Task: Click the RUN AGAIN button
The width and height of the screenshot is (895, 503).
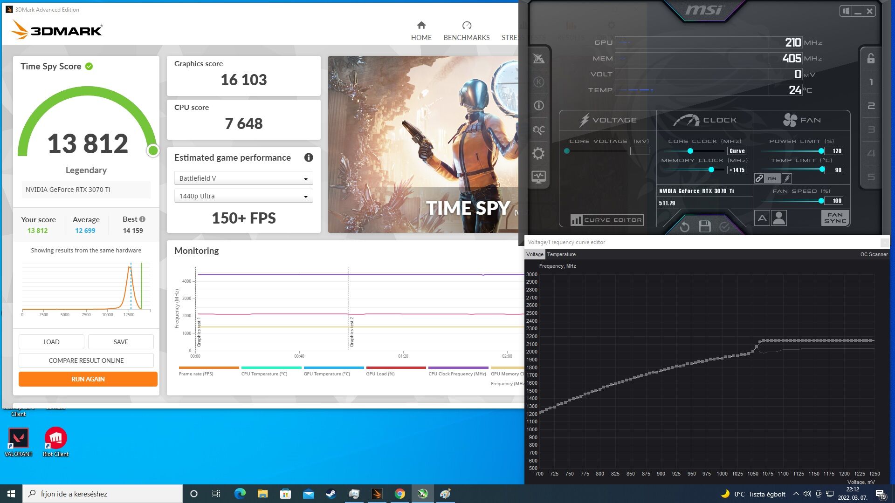Action: (x=88, y=379)
